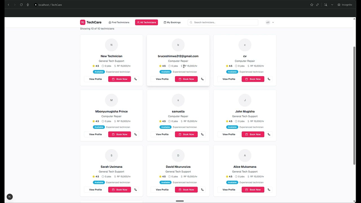Click the phone icon on bruceshimwa312's card
The height and width of the screenshot is (203, 361).
(202, 79)
